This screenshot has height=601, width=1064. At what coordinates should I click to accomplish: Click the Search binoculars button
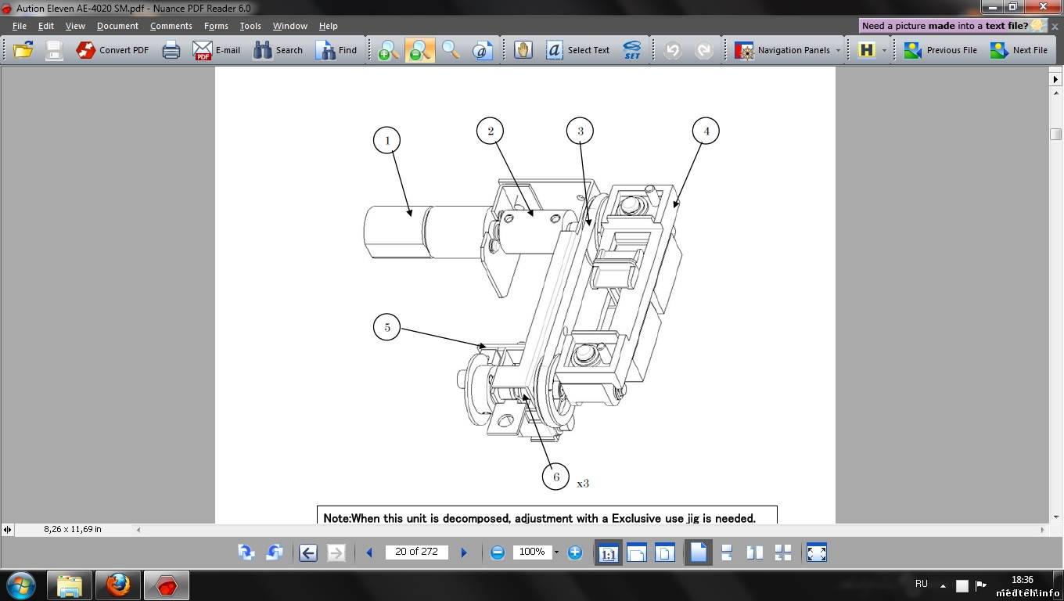pyautogui.click(x=278, y=50)
